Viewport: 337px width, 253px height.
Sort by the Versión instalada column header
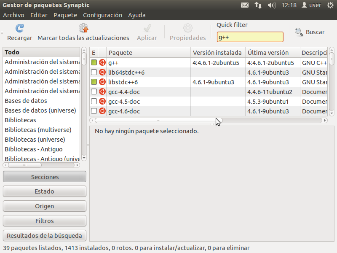click(x=218, y=52)
